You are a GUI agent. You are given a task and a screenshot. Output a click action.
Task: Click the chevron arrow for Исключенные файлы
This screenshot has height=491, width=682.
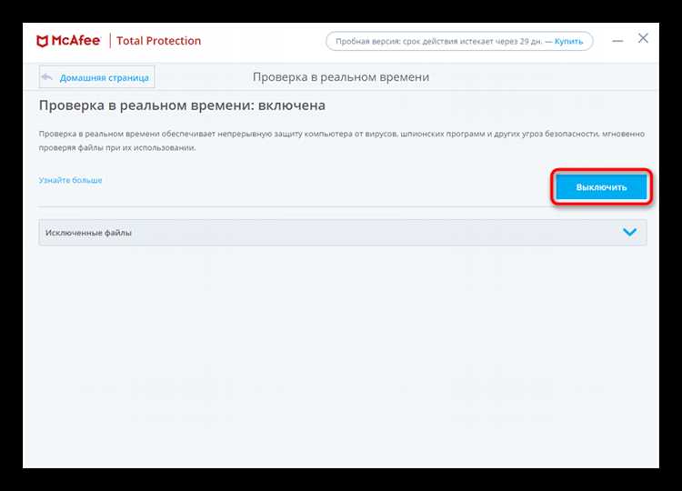click(x=629, y=232)
